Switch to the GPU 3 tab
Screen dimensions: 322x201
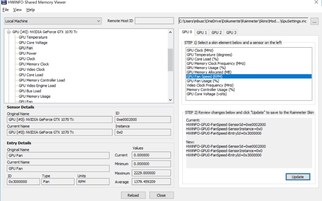(231, 33)
